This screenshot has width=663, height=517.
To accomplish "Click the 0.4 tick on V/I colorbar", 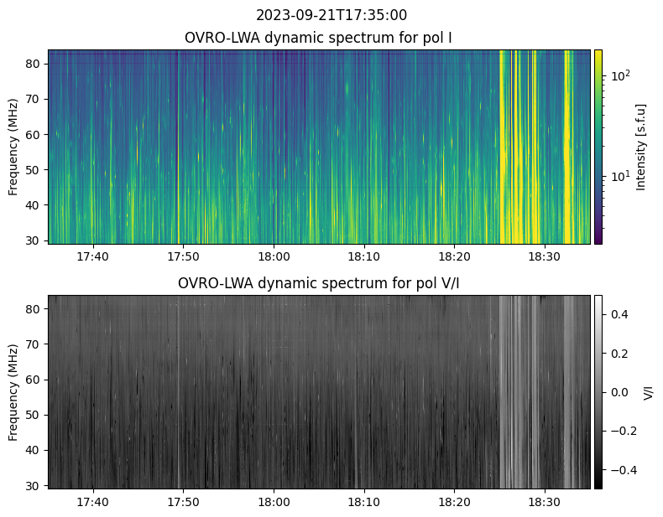I will [619, 314].
